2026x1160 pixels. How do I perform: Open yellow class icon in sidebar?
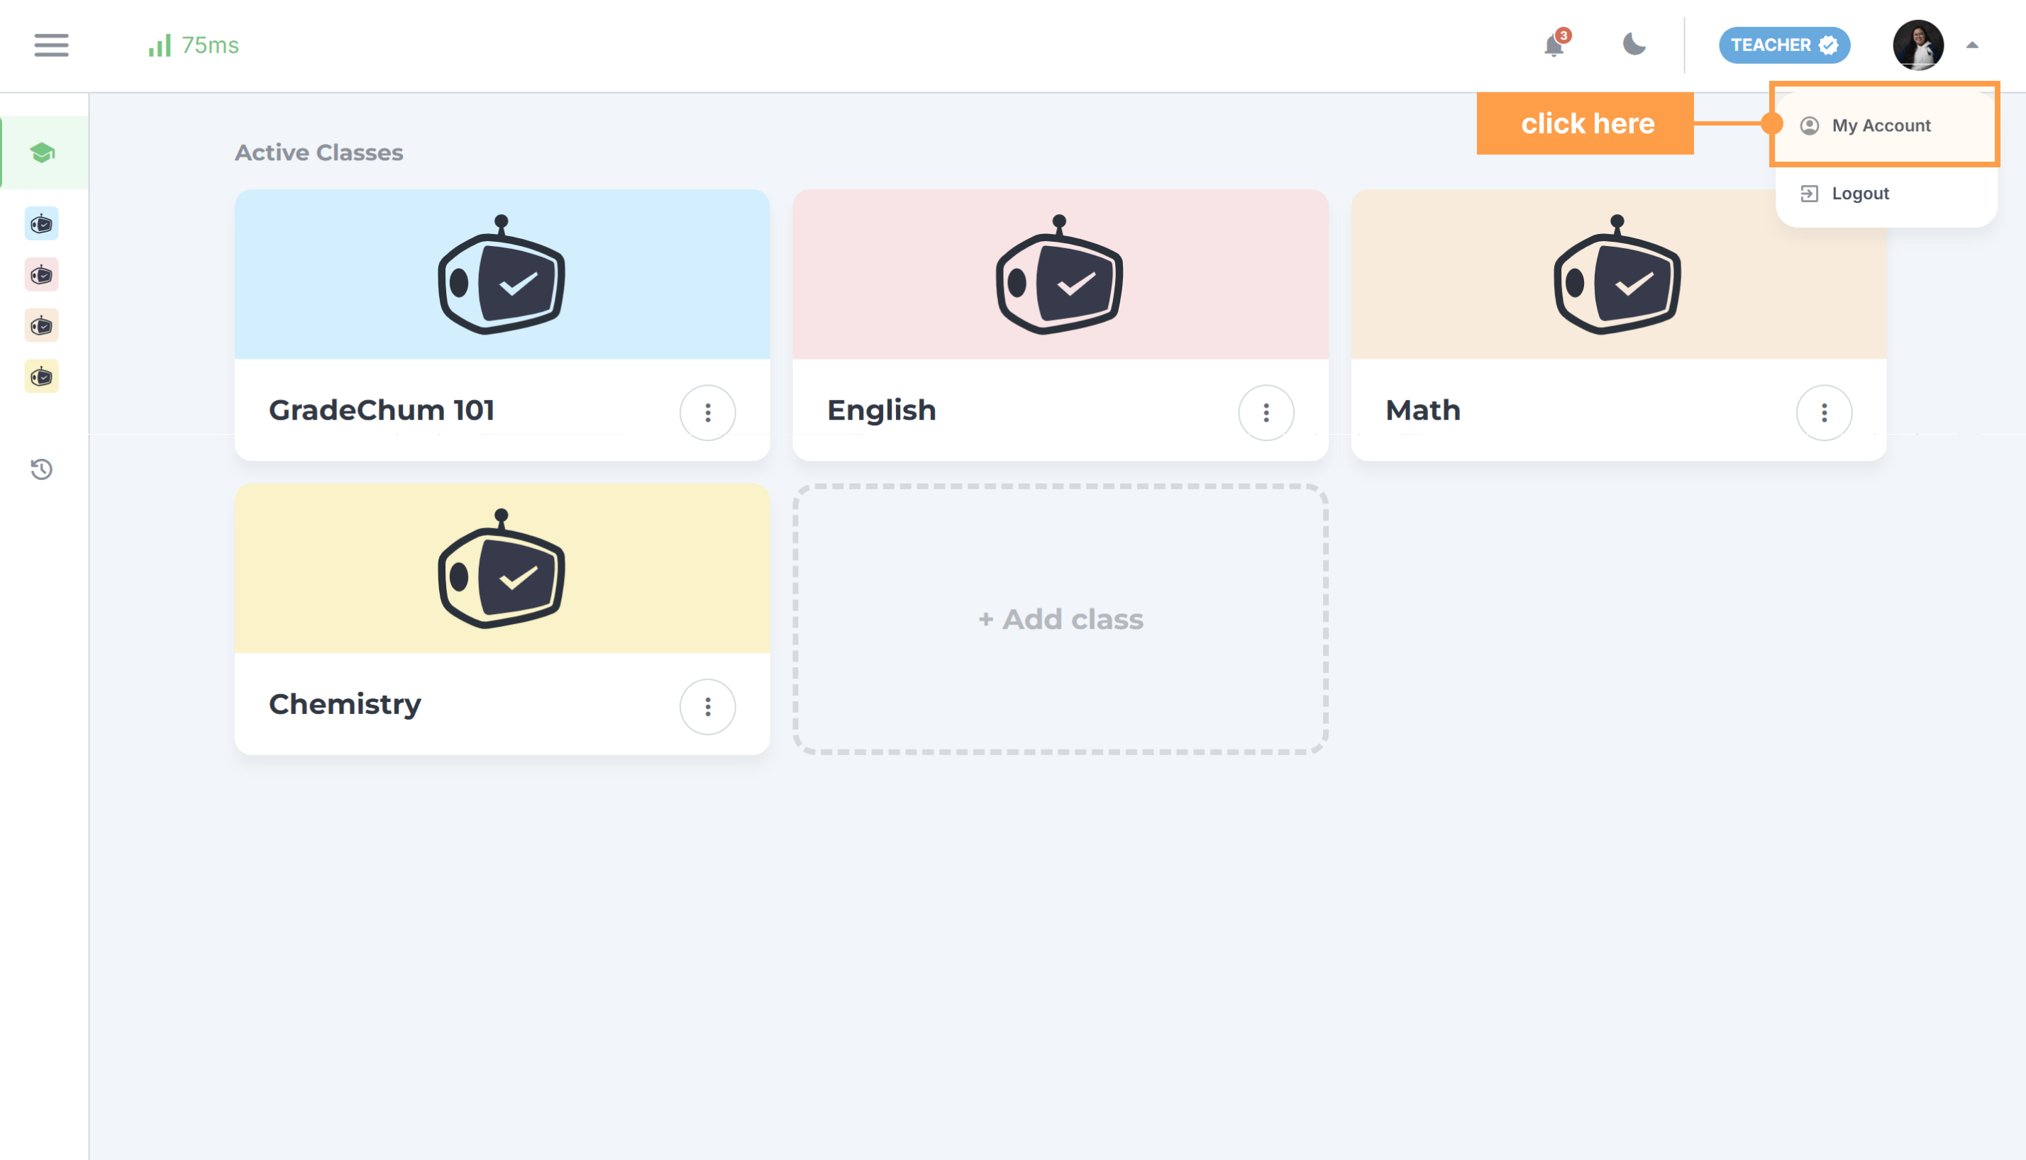41,376
